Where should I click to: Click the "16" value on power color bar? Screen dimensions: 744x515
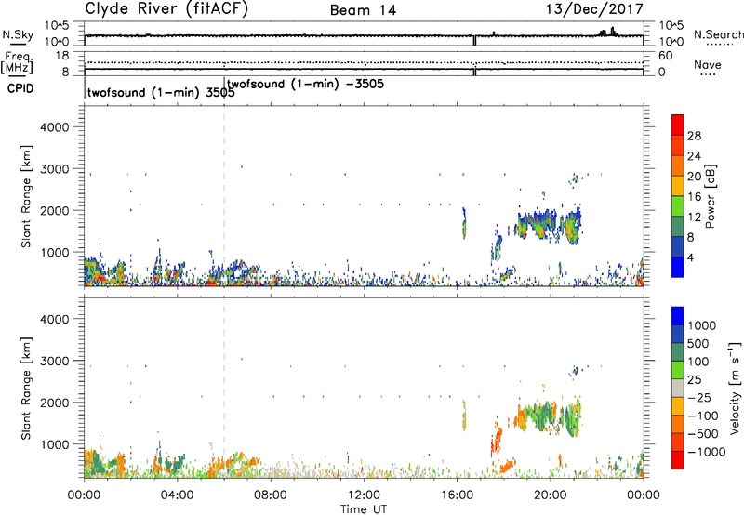[694, 197]
